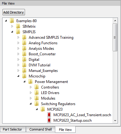The width and height of the screenshot is (121, 134).
Task: Select the Examples-80 folder icon
Action: coord(12,21)
